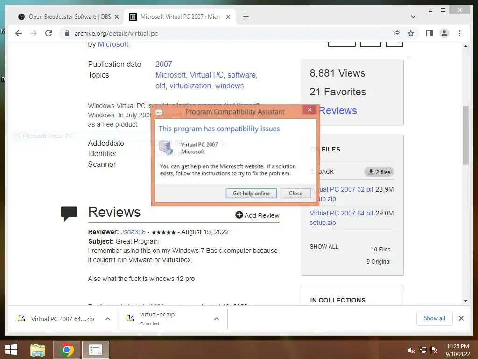478x359 pixels.
Task: Close the compatibility dialog with the X
Action: (310, 109)
